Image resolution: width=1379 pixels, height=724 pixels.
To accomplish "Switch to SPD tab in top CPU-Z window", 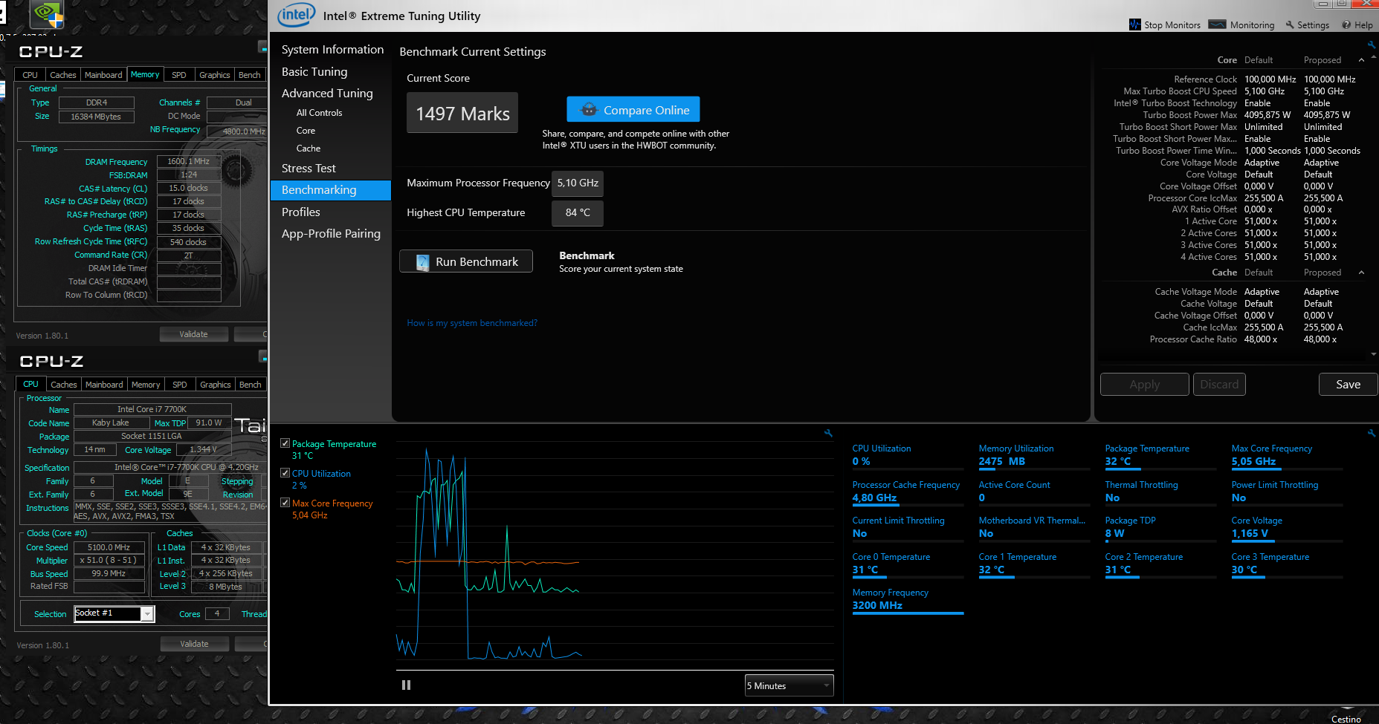I will [179, 75].
